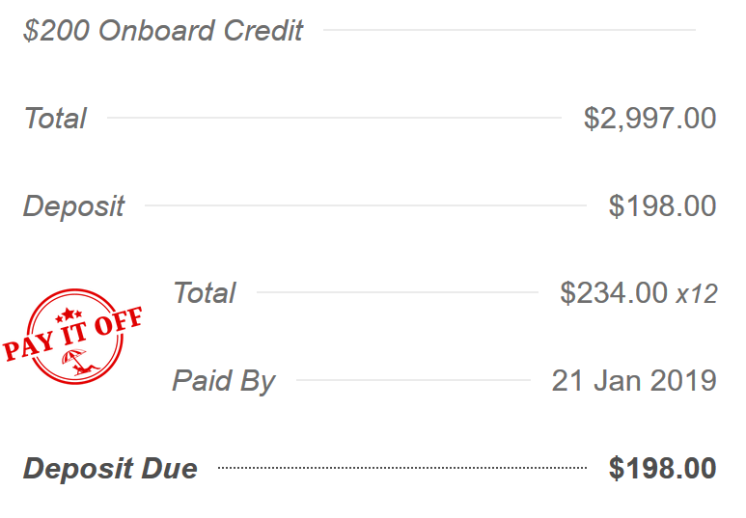
Task: Click the Deposit Due label
Action: pyautogui.click(x=110, y=469)
